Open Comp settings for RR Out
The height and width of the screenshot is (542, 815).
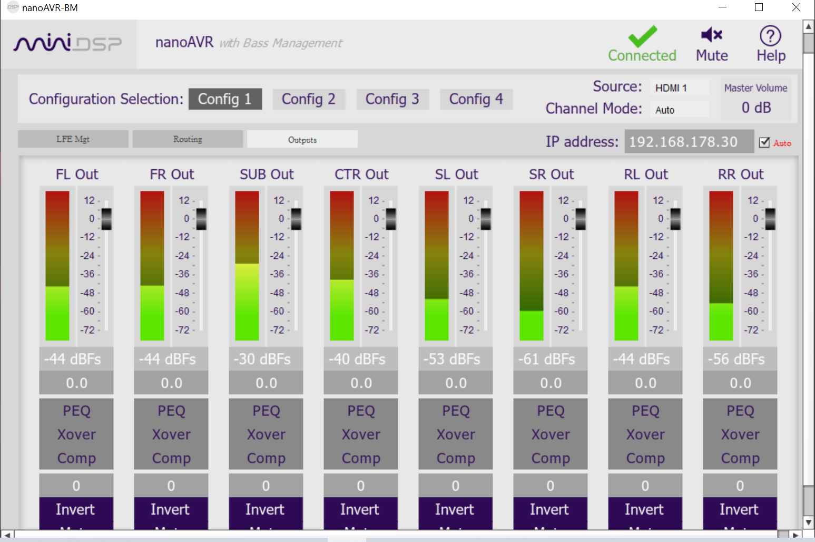pos(740,458)
